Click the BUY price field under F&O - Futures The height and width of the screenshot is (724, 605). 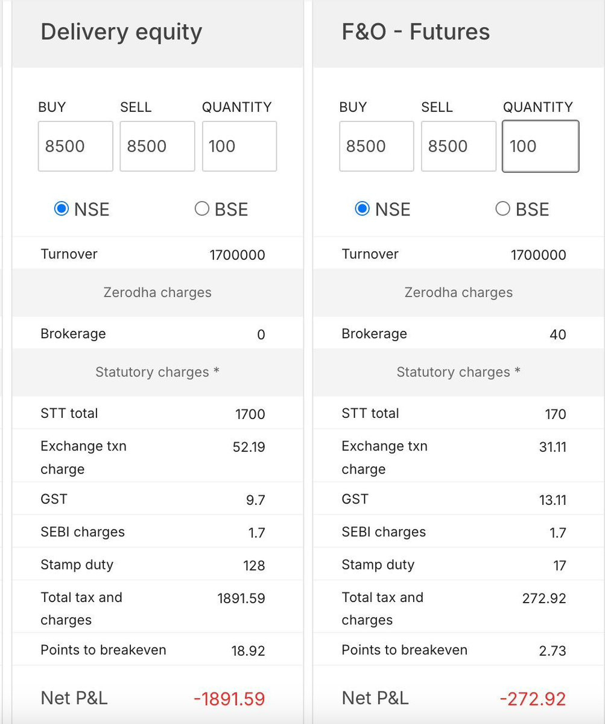(x=376, y=146)
